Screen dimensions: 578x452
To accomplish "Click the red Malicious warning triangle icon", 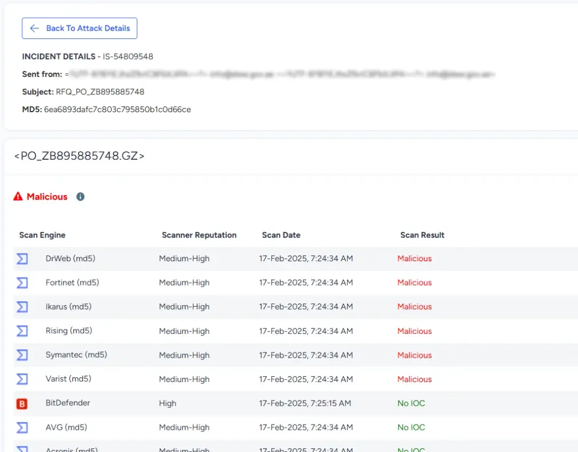I will click(x=18, y=197).
